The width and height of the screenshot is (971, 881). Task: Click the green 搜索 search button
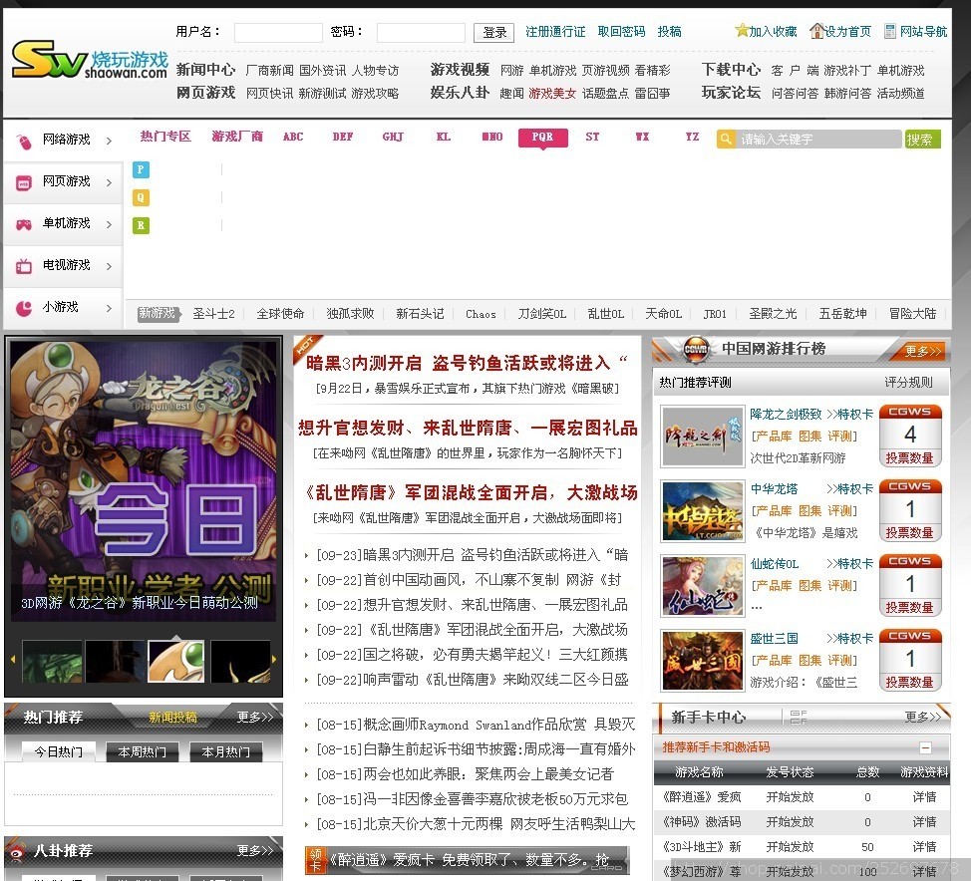(x=922, y=140)
